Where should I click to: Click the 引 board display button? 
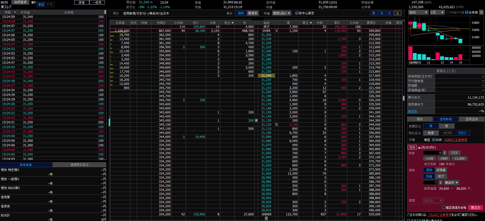point(389,13)
